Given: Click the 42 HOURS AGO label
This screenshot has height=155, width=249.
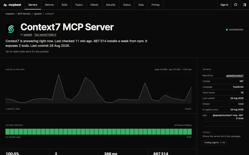Looking at the screenshot, I should (13, 137).
